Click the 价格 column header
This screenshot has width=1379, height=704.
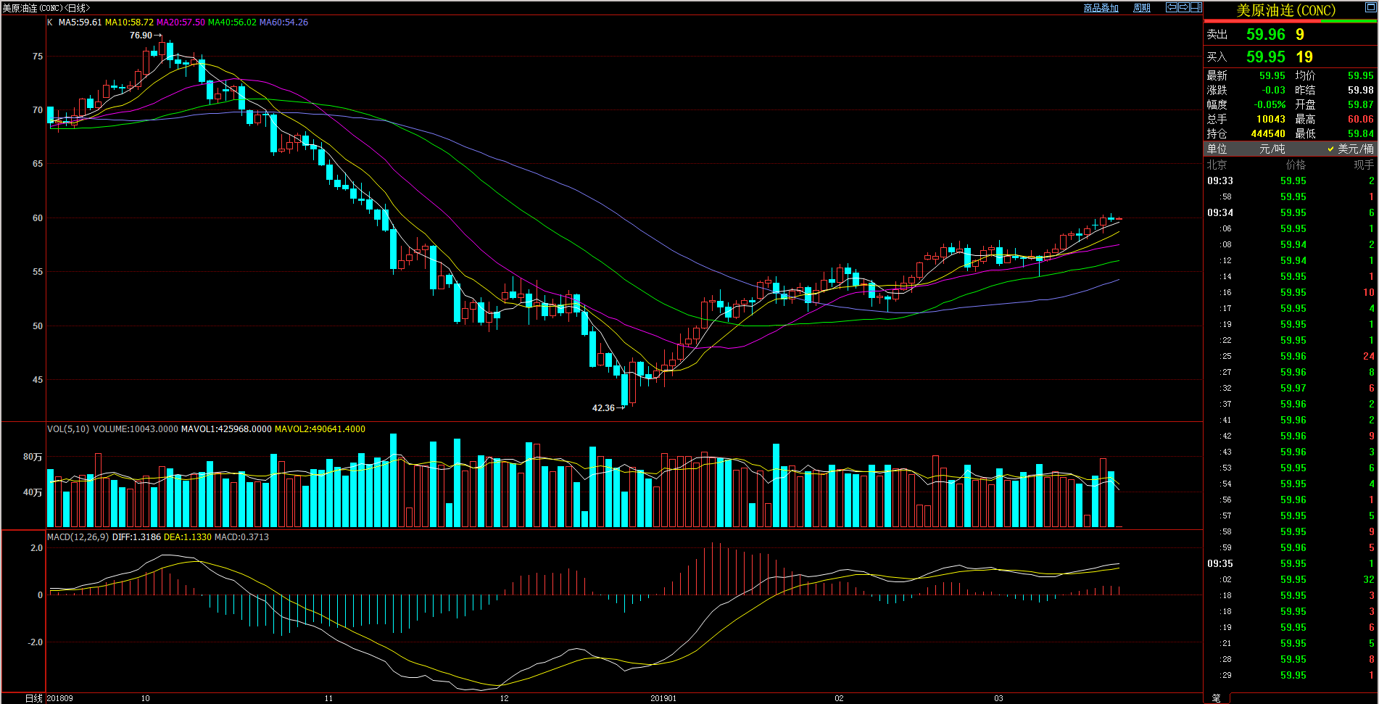[x=1296, y=165]
